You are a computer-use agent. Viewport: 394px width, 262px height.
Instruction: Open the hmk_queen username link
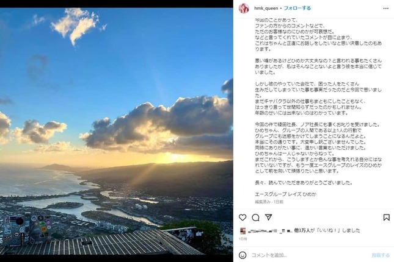[266, 9]
